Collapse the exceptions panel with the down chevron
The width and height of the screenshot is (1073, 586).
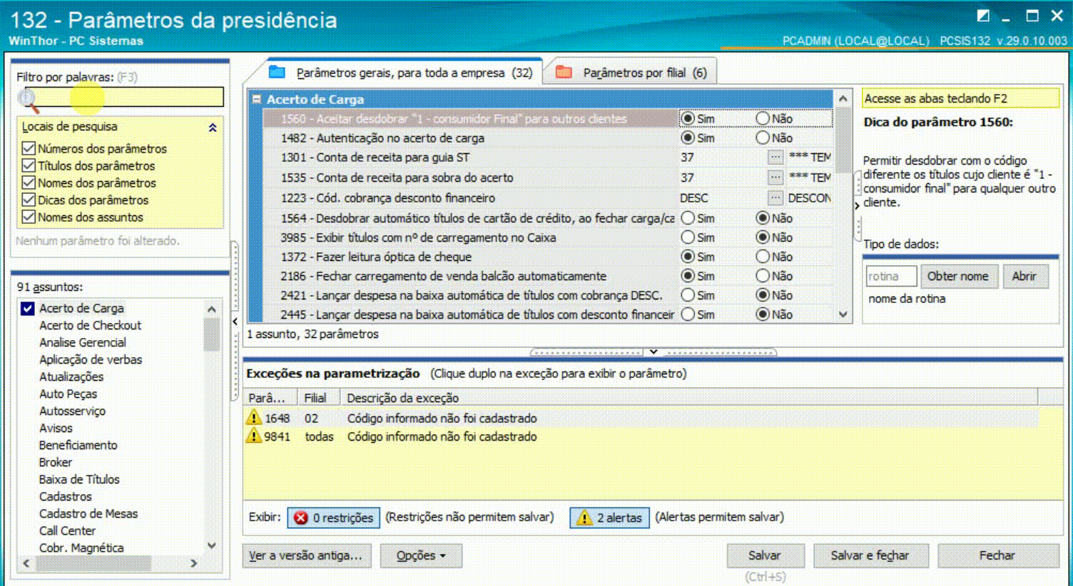[x=653, y=352]
